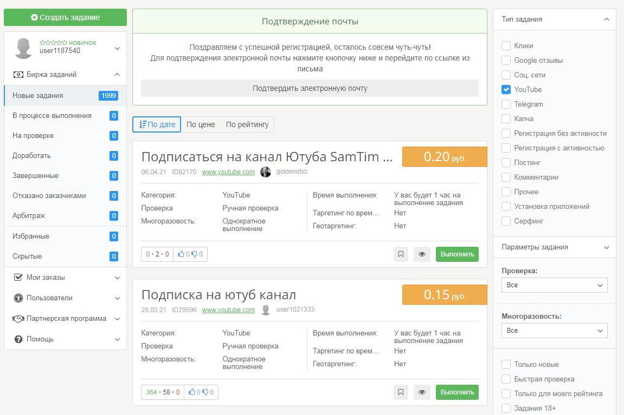Viewport: 624px width, 415px height.
Task: Tick Регистрация без активности checkbox
Action: pyautogui.click(x=506, y=134)
